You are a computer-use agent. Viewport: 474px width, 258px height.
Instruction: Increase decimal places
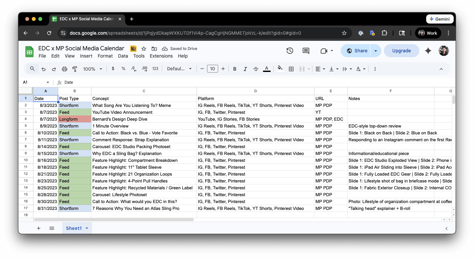click(x=144, y=69)
